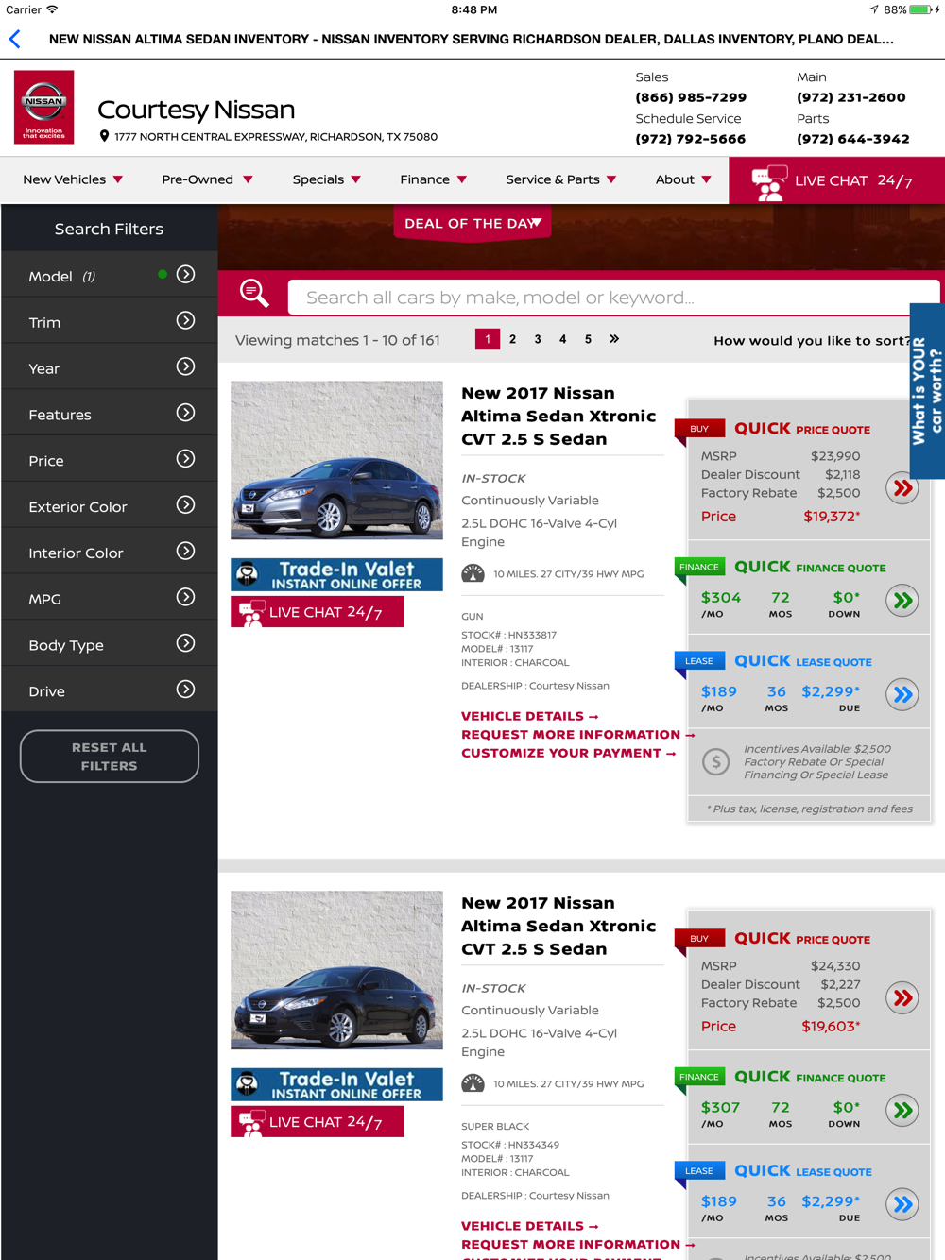Click the red arrow for the $19,372 price quote

[902, 488]
